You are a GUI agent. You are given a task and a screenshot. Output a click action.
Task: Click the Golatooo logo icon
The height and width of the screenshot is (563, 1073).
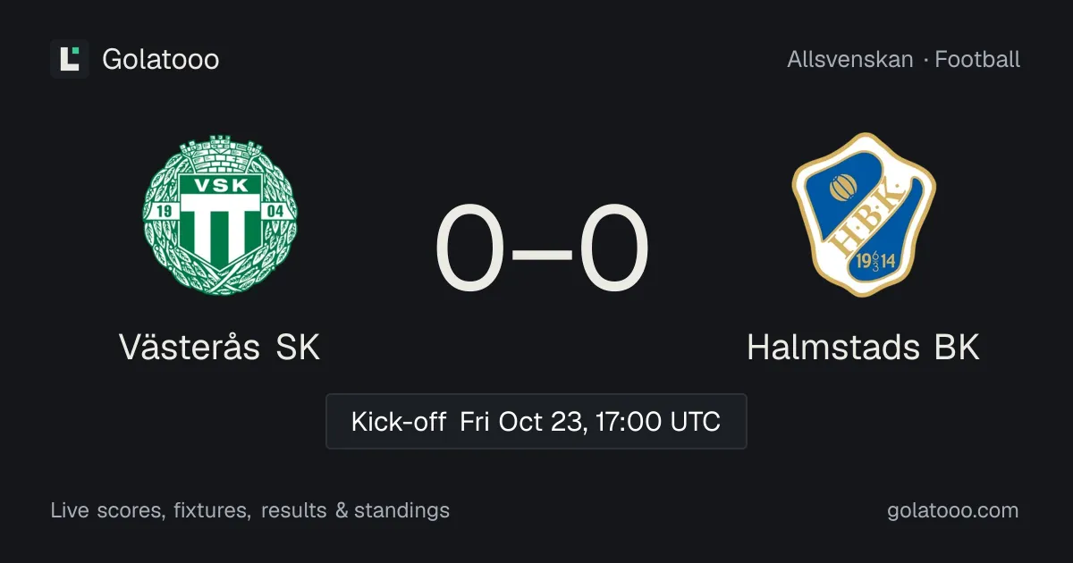coord(70,59)
